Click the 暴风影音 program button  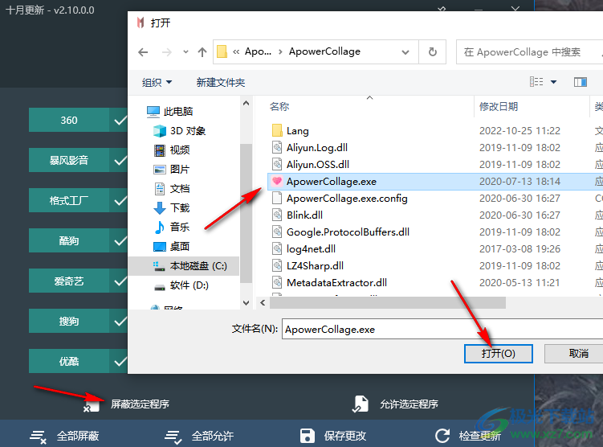(x=69, y=160)
